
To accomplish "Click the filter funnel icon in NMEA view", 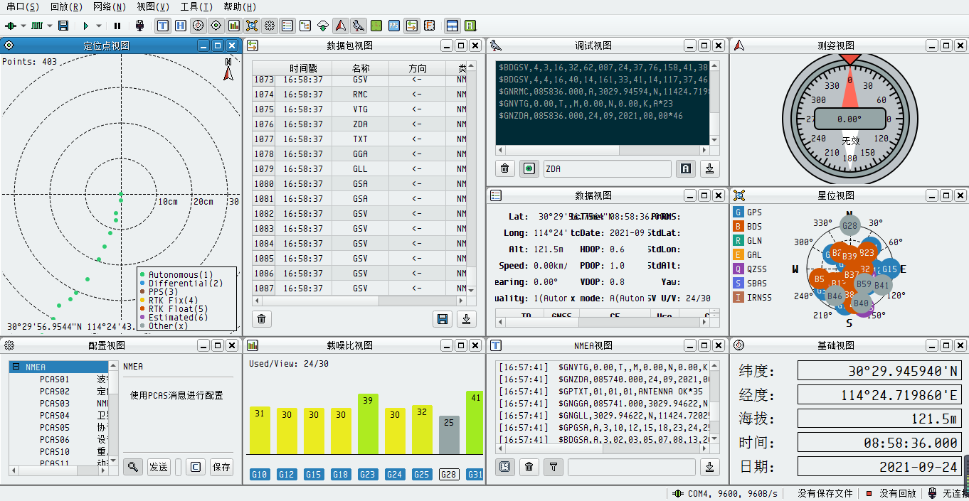I will 554,467.
